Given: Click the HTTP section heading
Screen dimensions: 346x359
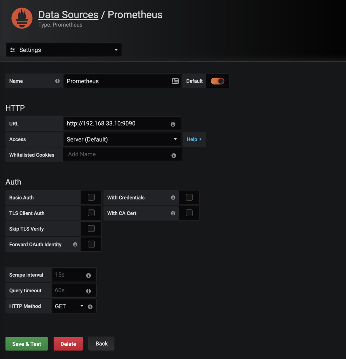Looking at the screenshot, I should (15, 108).
